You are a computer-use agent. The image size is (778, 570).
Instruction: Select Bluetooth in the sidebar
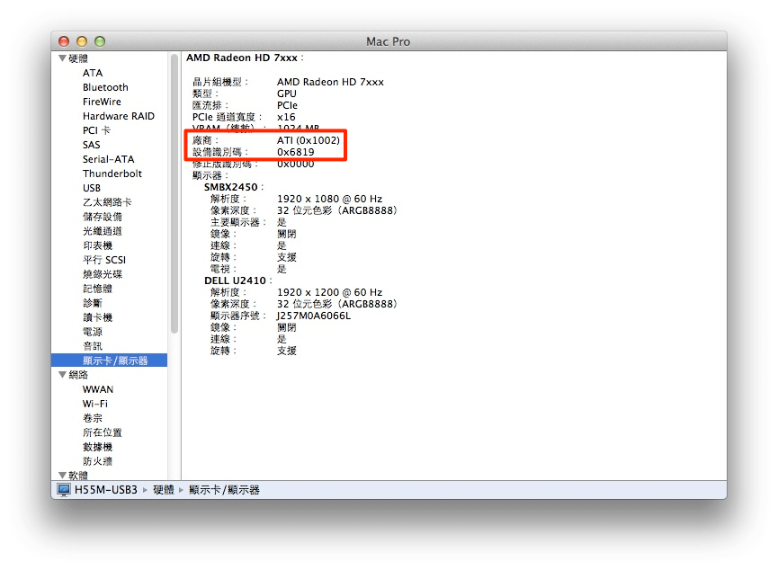pyautogui.click(x=105, y=87)
